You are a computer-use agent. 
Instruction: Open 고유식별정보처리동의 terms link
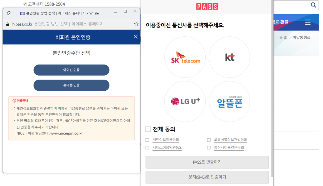pyautogui.click(x=231, y=140)
